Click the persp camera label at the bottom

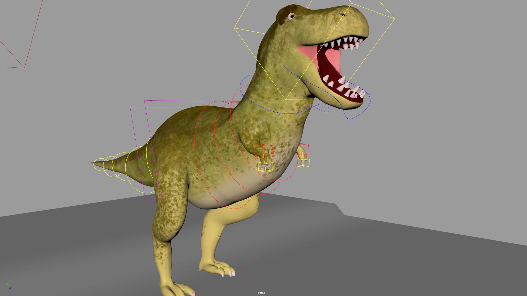pos(262,292)
